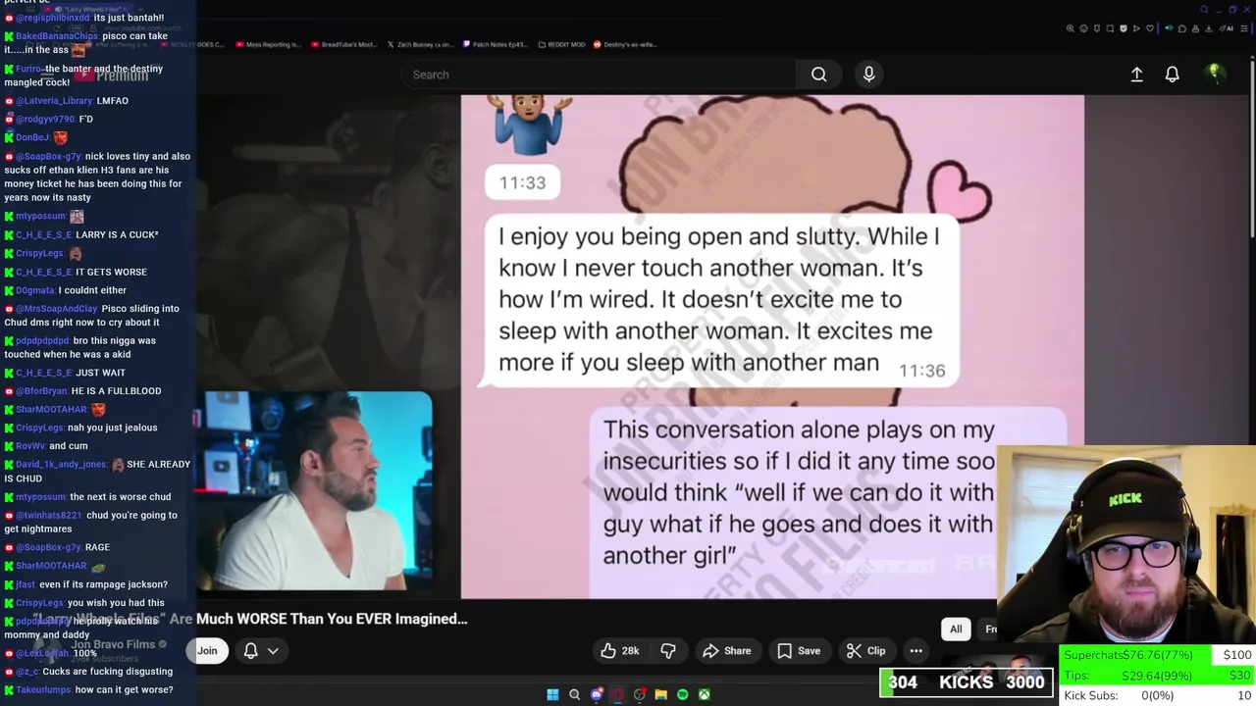The width and height of the screenshot is (1256, 706).
Task: Click the pin icon in browser toolbar
Action: [x=1097, y=28]
